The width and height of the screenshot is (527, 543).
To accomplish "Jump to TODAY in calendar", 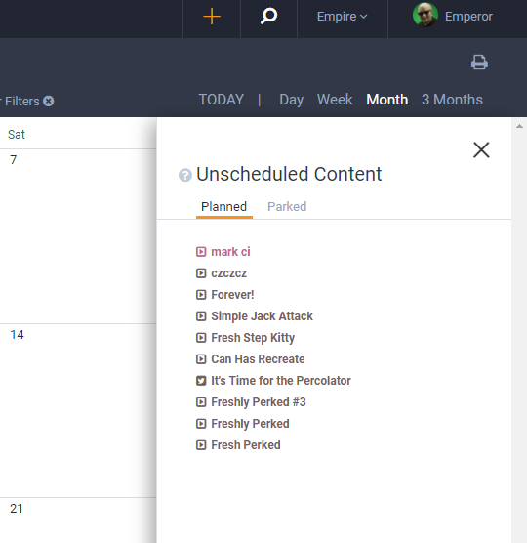I will pyautogui.click(x=222, y=100).
